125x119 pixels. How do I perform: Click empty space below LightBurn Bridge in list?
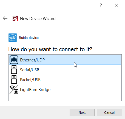click(x=65, y=98)
